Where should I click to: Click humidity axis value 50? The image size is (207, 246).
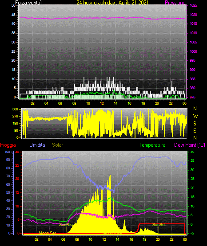(x=8, y=192)
